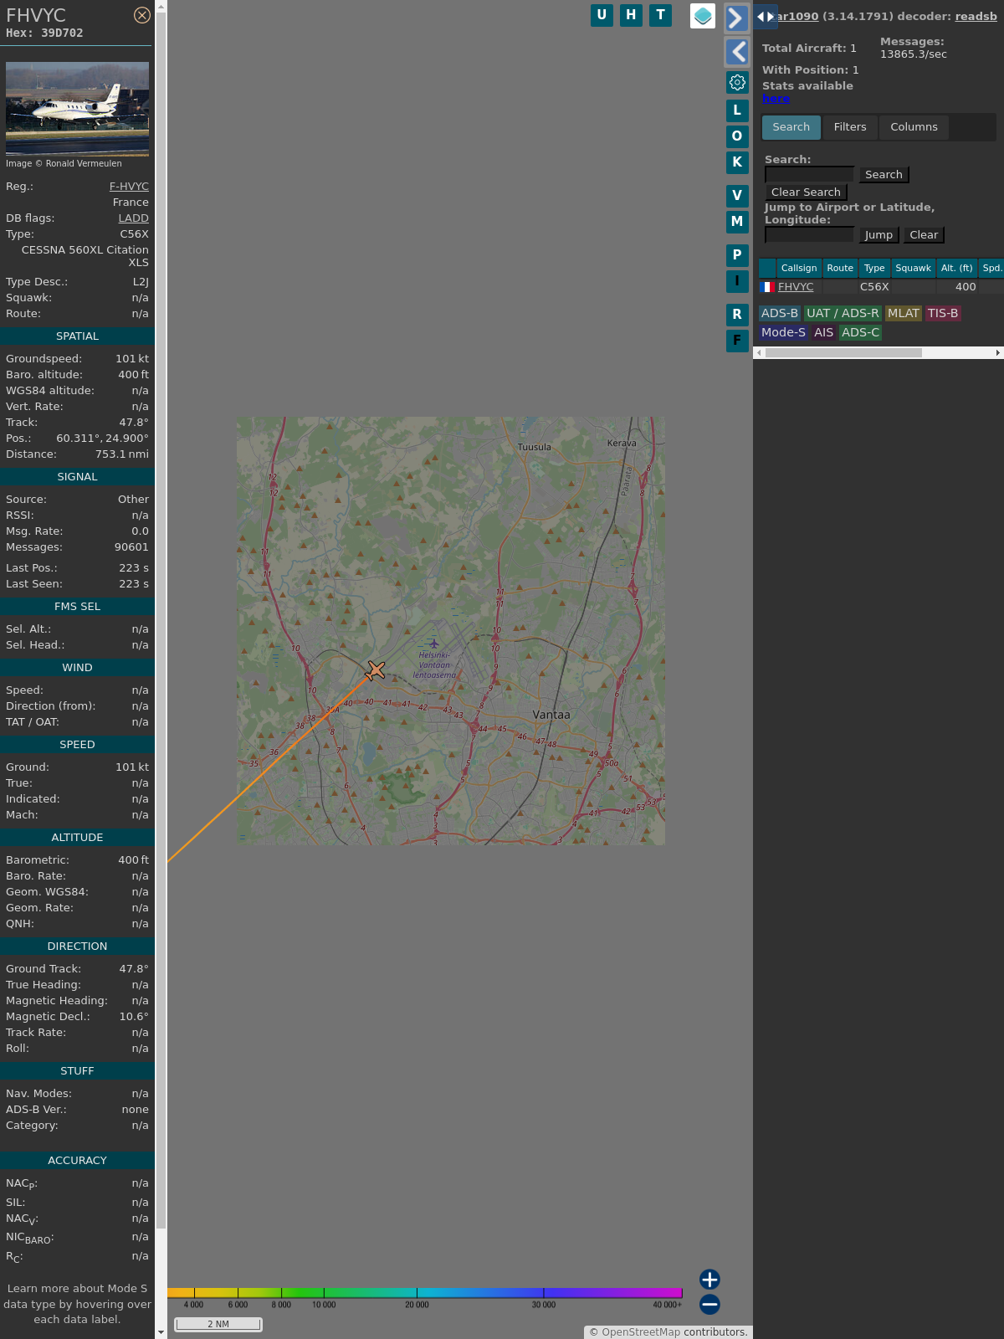Collapse sidebar with left chevron arrow

point(736,52)
